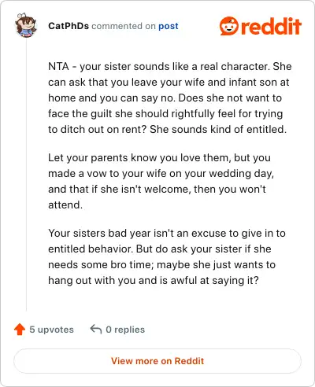Click the Reddit Snoo mascot logo

click(229, 26)
